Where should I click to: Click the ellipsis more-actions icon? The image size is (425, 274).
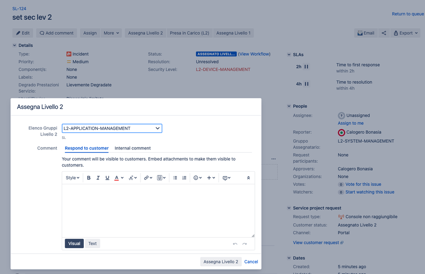pos(274,159)
